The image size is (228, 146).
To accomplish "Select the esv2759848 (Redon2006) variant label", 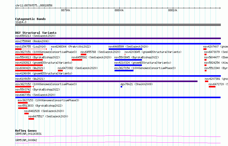I will tap(32, 41).
